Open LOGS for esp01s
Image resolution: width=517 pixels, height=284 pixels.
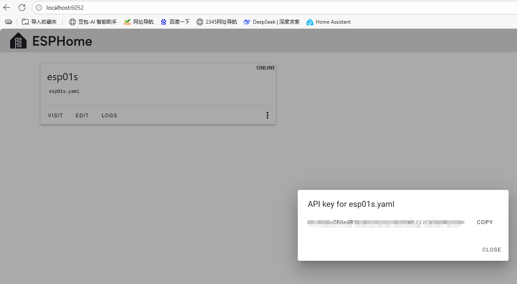click(x=109, y=116)
